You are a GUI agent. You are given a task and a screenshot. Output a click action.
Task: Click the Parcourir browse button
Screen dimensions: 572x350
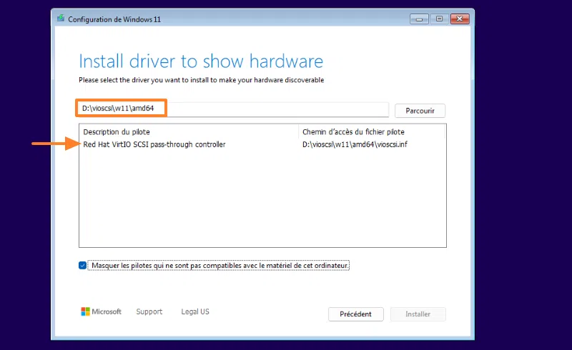pos(420,111)
